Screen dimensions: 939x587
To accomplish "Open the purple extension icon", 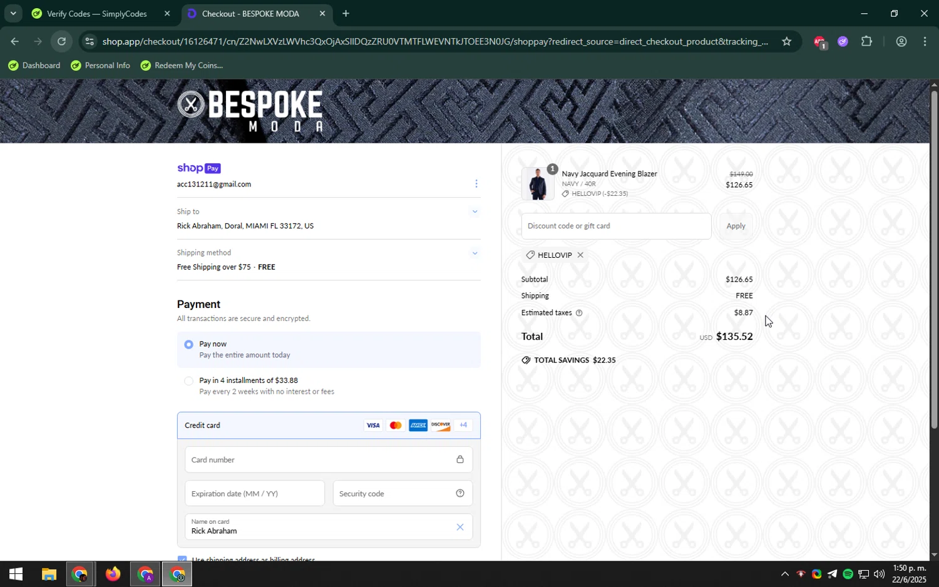I will (843, 42).
